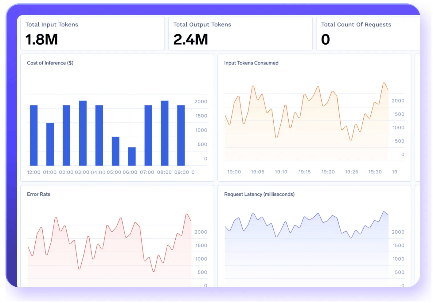
Task: Select the Total Output Tokens 2.4M card
Action: [x=240, y=33]
